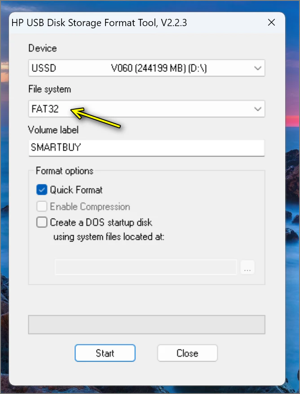Image resolution: width=300 pixels, height=394 pixels.
Task: Toggle the Enable Compression checkbox
Action: pyautogui.click(x=41, y=206)
